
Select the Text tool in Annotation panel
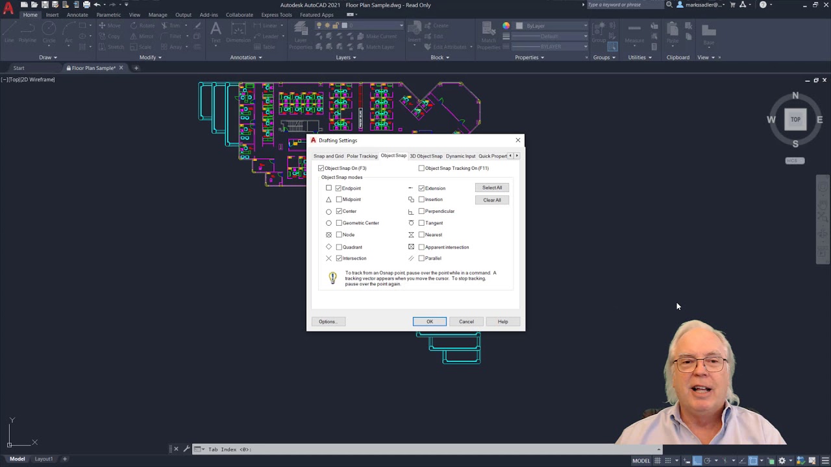(216, 32)
